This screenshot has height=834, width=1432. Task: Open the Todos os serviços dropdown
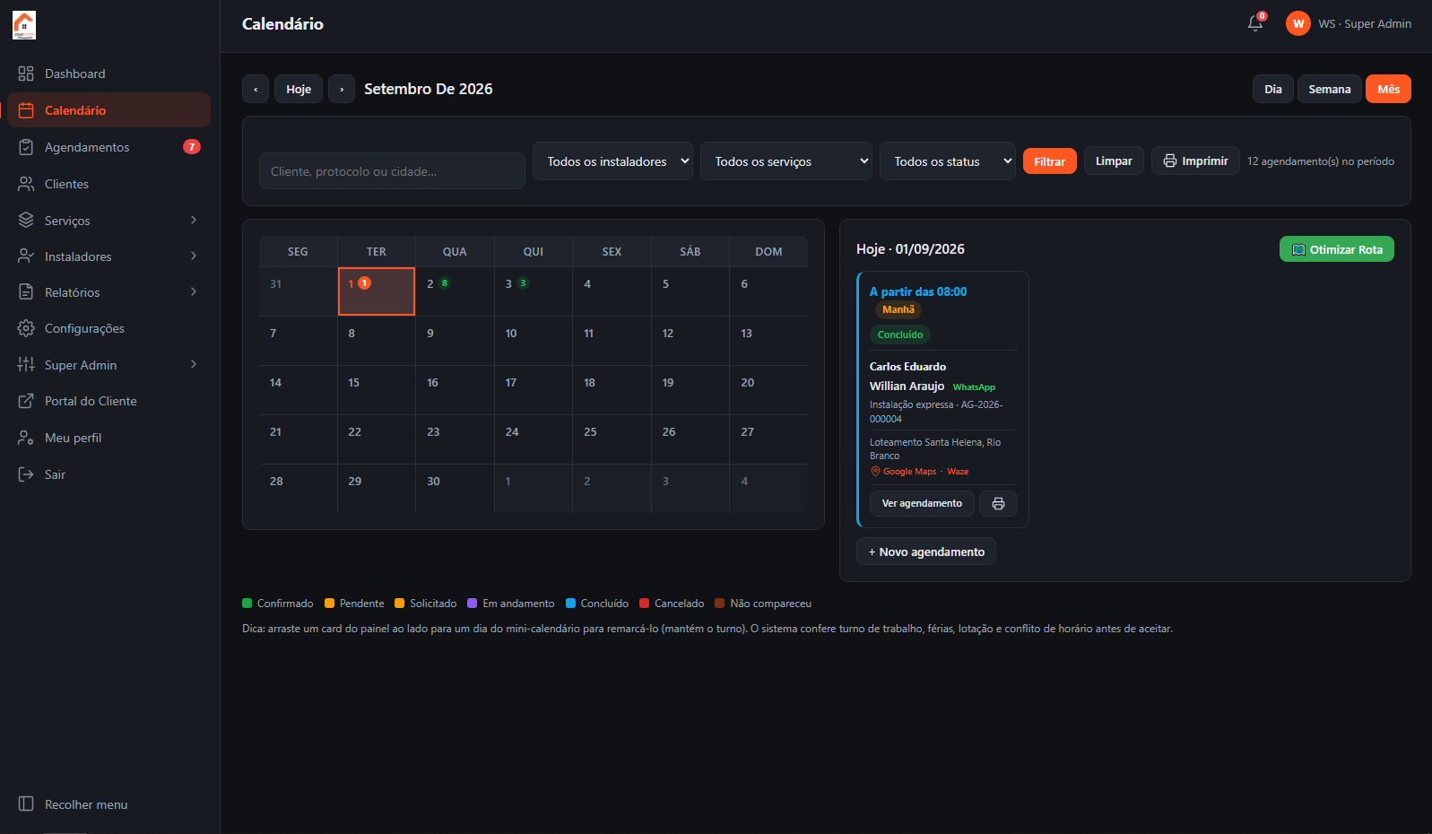pos(785,161)
